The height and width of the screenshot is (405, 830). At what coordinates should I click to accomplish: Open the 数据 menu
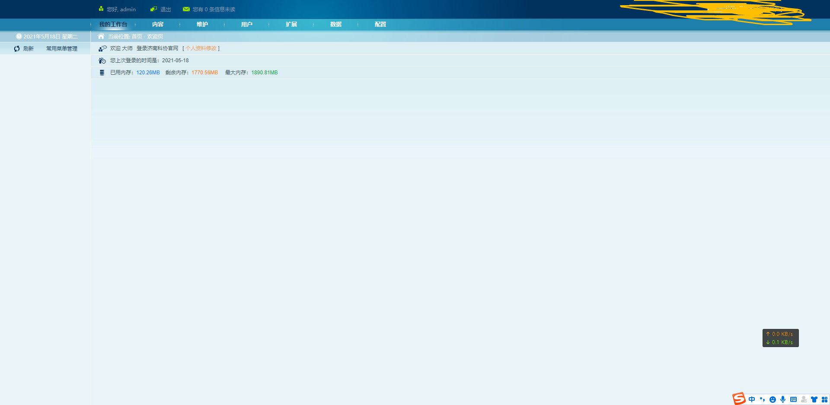tap(336, 24)
